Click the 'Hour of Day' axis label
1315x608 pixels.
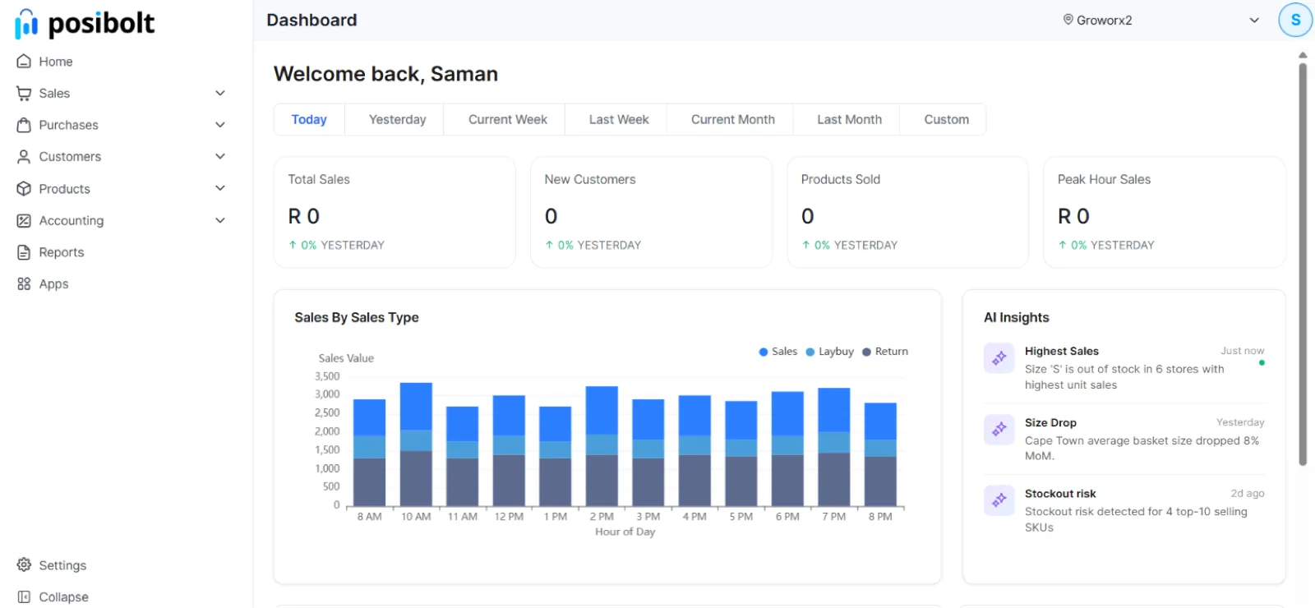pos(625,532)
